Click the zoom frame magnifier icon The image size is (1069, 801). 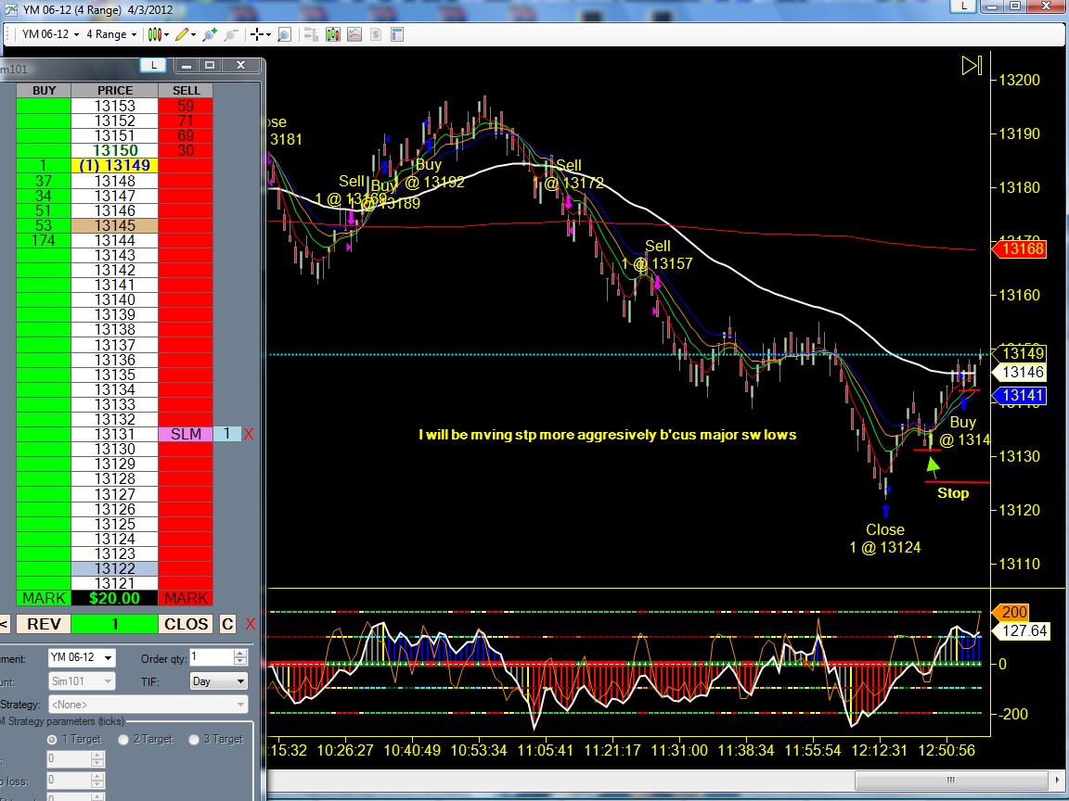[x=284, y=34]
